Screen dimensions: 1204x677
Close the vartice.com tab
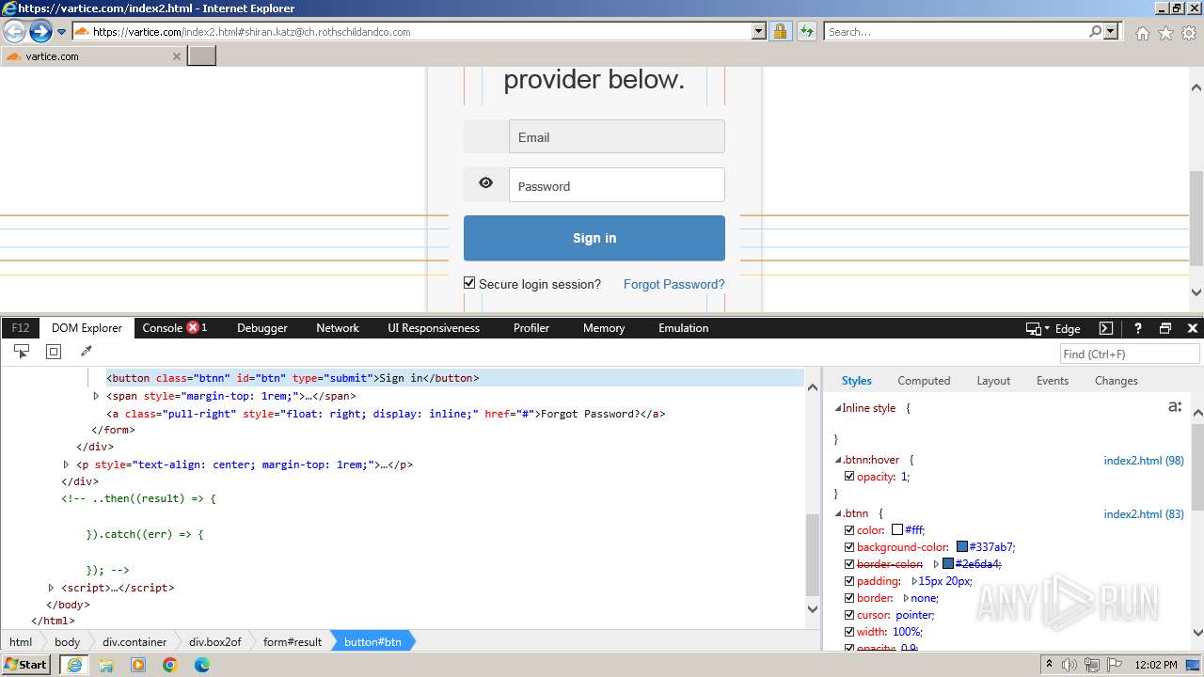tap(176, 56)
